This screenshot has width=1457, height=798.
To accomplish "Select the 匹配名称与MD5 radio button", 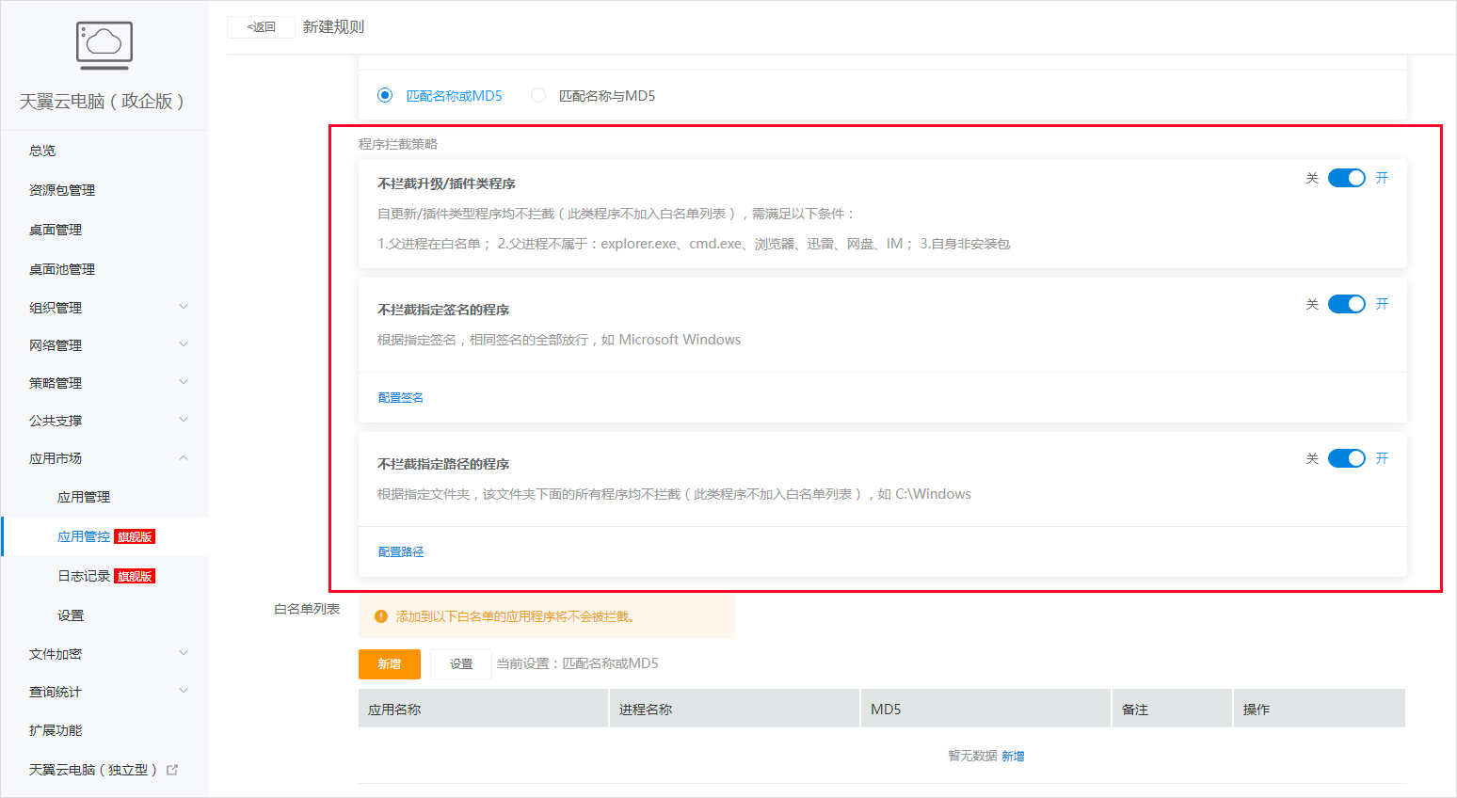I will (537, 95).
